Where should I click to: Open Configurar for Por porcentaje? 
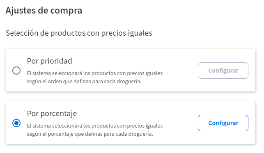click(223, 123)
